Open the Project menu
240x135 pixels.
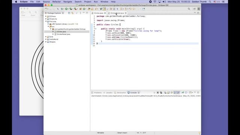(x=87, y=1)
